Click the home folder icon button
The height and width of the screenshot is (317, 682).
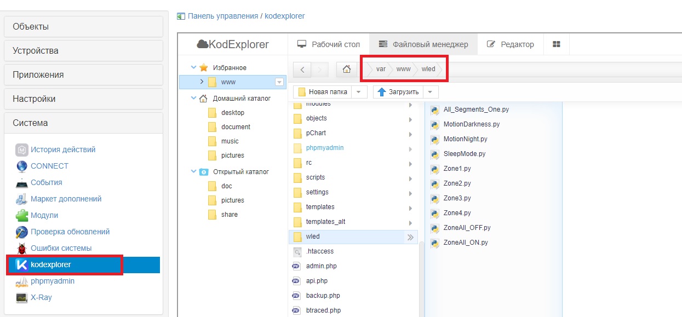click(346, 70)
